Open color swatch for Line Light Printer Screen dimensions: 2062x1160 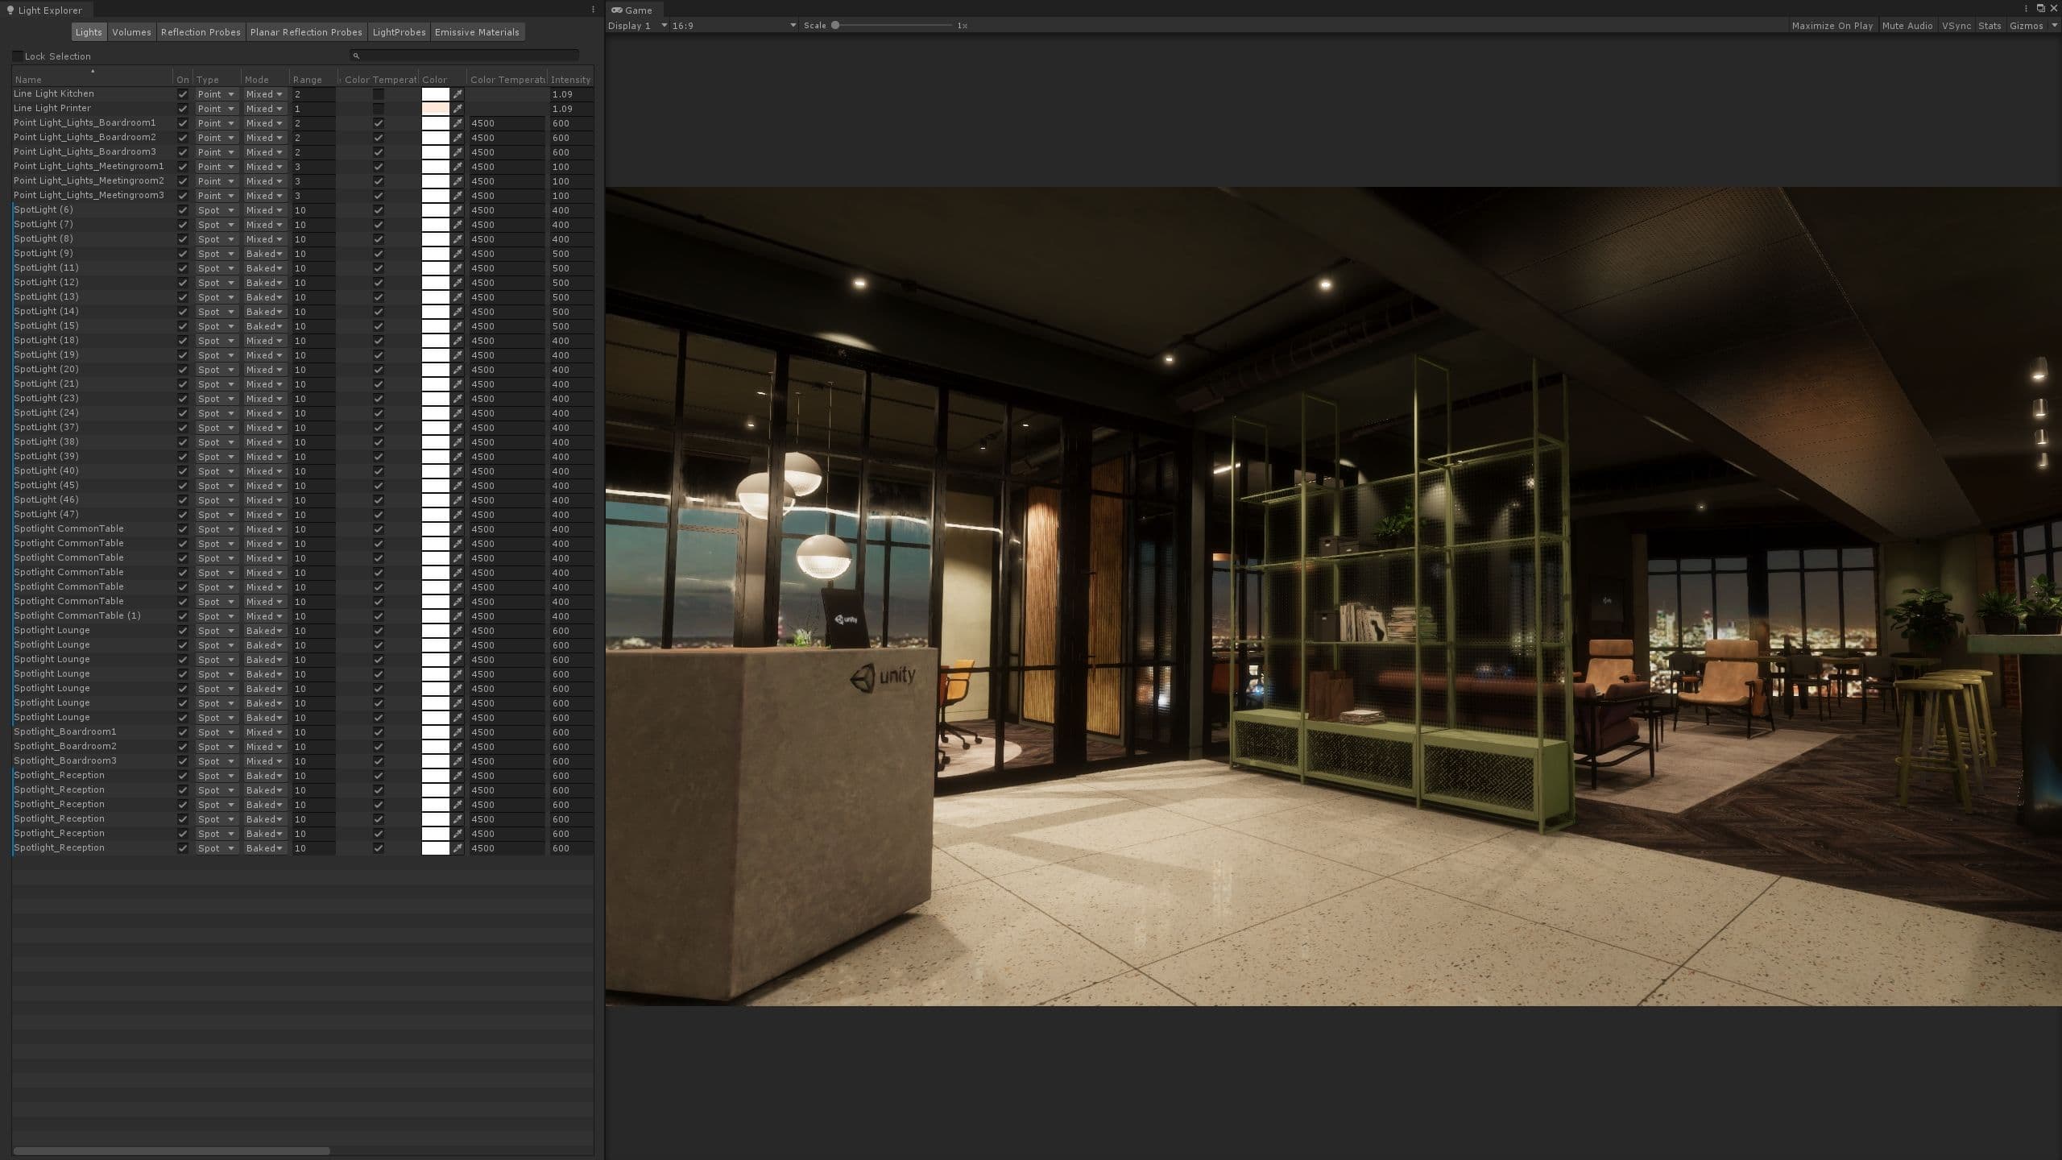pos(436,109)
